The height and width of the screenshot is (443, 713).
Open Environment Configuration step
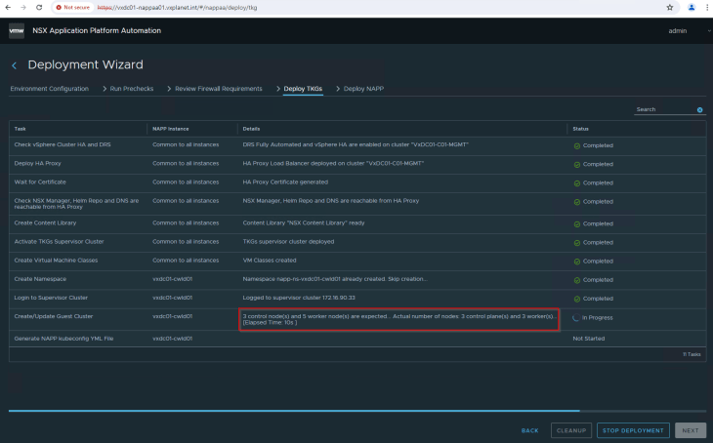50,89
